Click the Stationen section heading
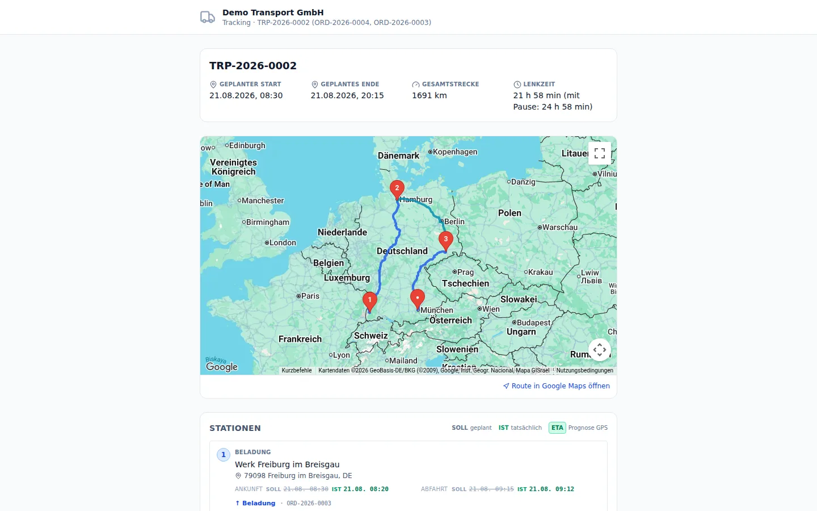817x511 pixels. 235,428
